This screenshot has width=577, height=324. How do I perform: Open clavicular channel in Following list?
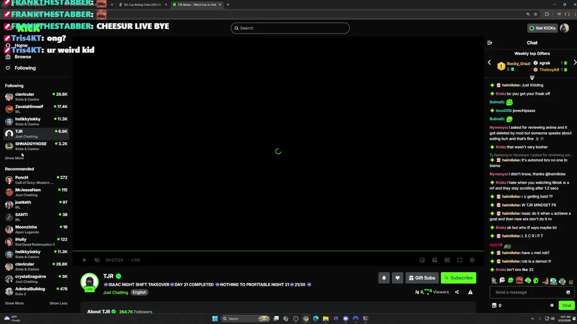coord(36,96)
